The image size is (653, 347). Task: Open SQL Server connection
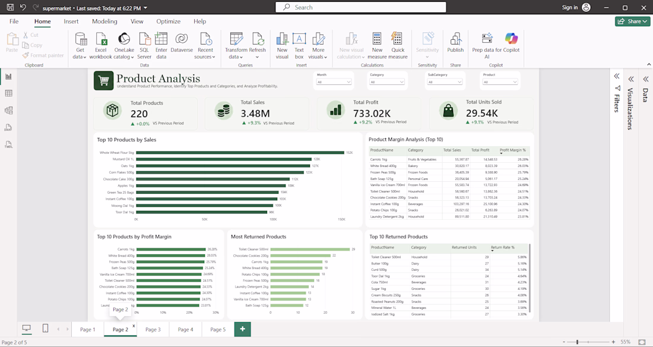pos(144,46)
